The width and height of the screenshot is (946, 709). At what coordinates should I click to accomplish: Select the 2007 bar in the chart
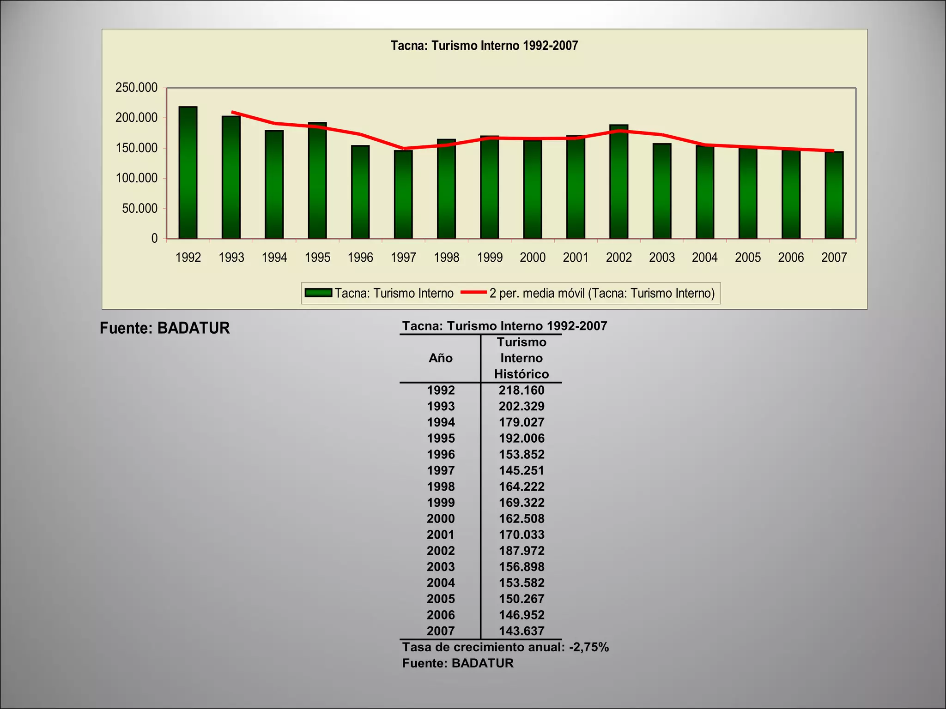click(834, 195)
